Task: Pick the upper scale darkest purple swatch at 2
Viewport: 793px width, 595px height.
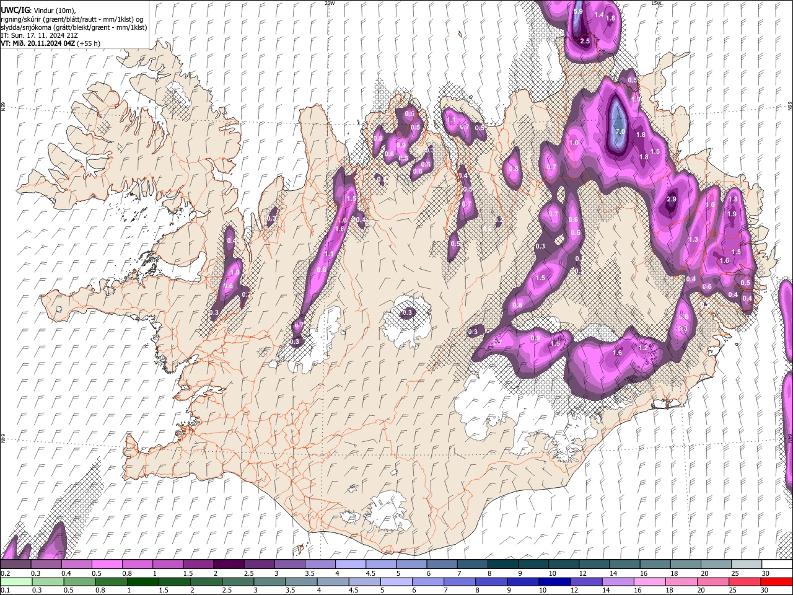Action: click(229, 565)
